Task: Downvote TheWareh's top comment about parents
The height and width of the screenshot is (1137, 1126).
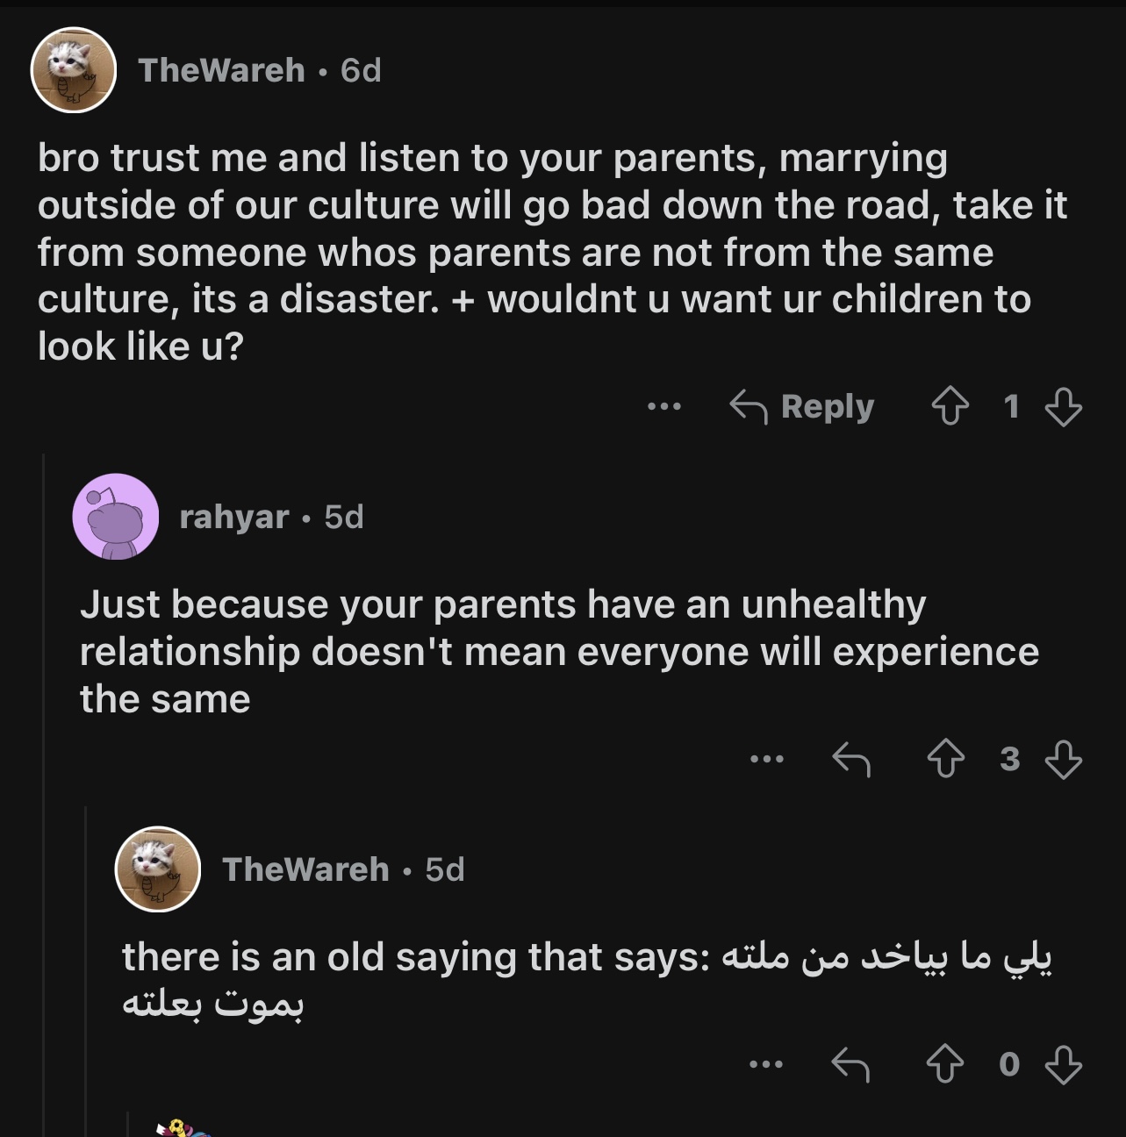Action: click(1063, 407)
